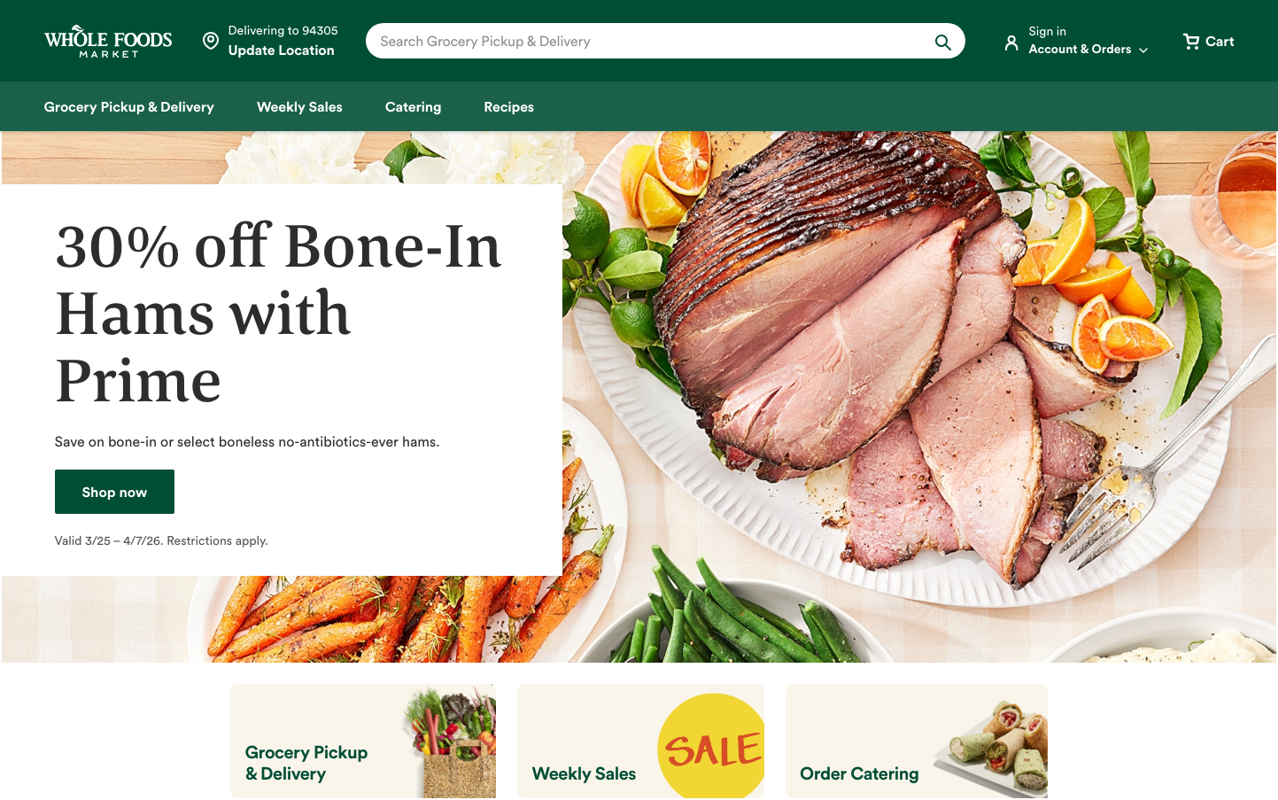This screenshot has height=800, width=1278.
Task: Click the Shop now button
Action: 114,492
